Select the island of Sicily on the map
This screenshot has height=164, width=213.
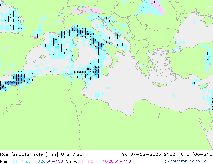point(101,71)
